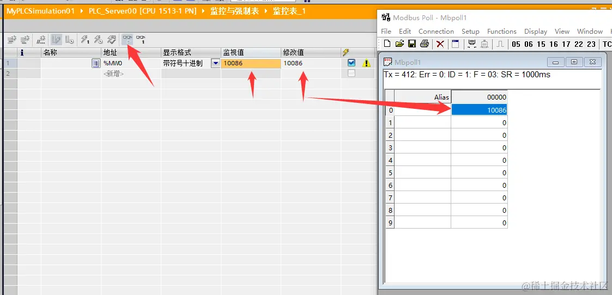Select the orange 监视值 cell showing 10086
The width and height of the screenshot is (612, 295).
pos(251,63)
